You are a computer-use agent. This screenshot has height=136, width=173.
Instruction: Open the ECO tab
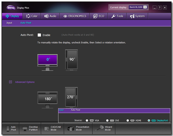coord(99,16)
